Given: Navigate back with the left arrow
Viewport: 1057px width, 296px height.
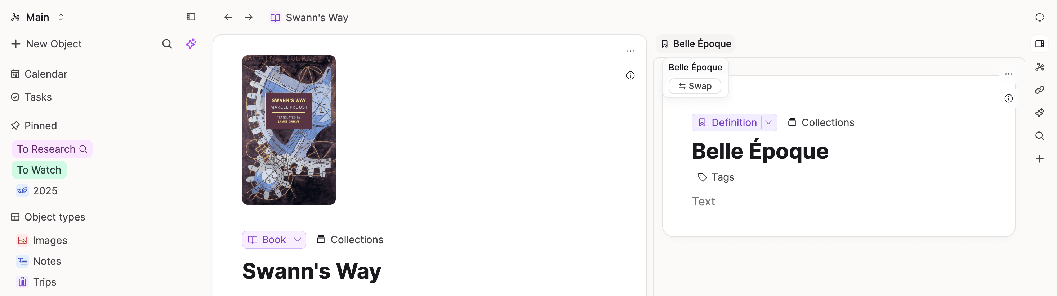Looking at the screenshot, I should coord(228,17).
